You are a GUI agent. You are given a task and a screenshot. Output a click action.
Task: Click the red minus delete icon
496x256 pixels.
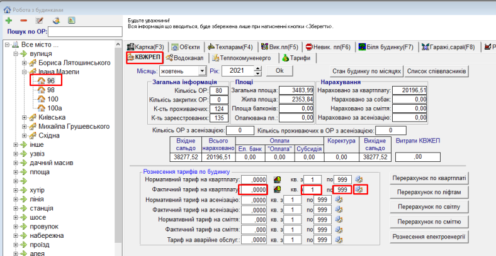pos(23,20)
